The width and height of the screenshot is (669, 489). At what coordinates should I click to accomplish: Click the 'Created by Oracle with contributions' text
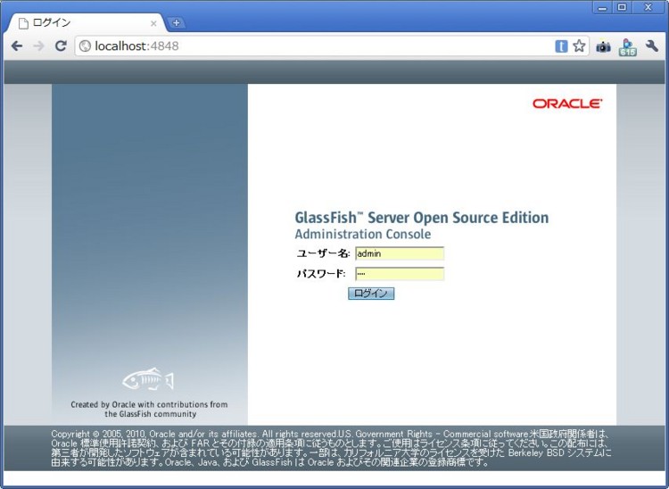tap(149, 409)
